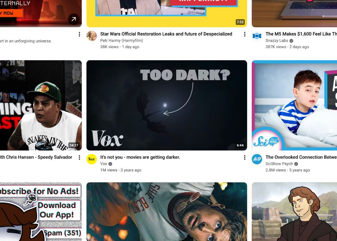Open the external link arrow icon on the ad thumbnail
Screen dimensions: 337x241
click(73, 19)
